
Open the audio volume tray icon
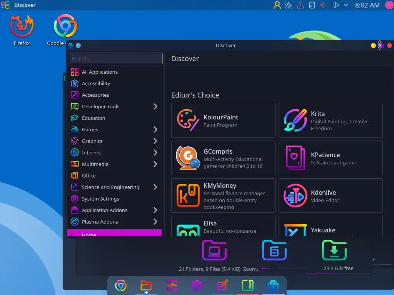pyautogui.click(x=335, y=5)
